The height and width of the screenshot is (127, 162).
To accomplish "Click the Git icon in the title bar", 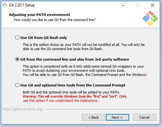I will tap(5, 5).
